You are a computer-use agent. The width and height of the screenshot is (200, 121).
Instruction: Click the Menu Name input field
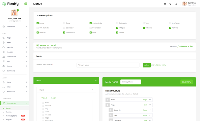(130, 82)
